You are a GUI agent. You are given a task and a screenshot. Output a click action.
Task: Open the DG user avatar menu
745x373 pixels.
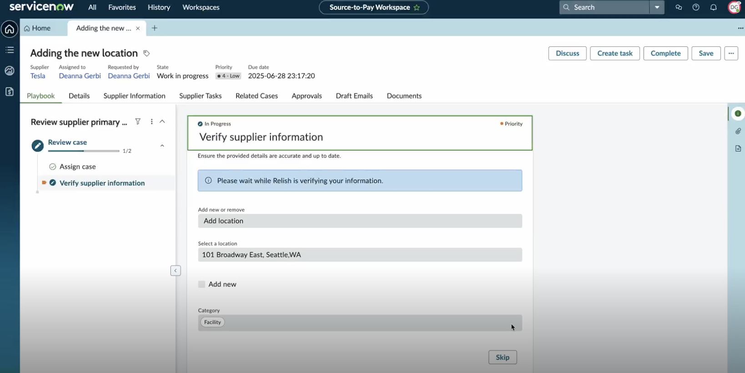click(735, 7)
